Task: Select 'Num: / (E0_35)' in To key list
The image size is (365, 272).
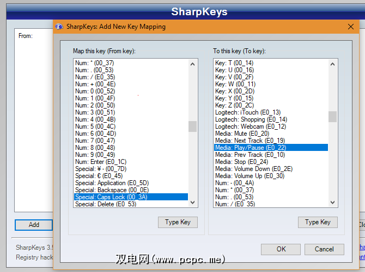Action: coord(271,204)
